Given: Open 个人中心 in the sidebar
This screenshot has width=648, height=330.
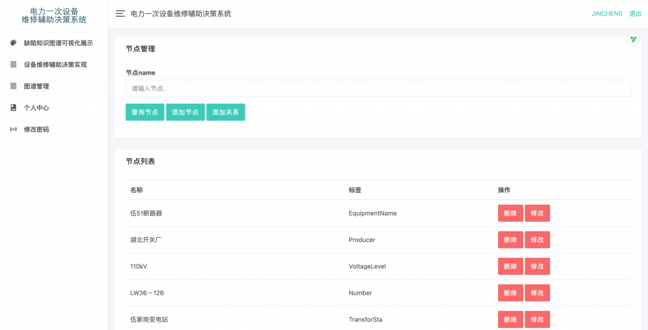Looking at the screenshot, I should pyautogui.click(x=36, y=107).
